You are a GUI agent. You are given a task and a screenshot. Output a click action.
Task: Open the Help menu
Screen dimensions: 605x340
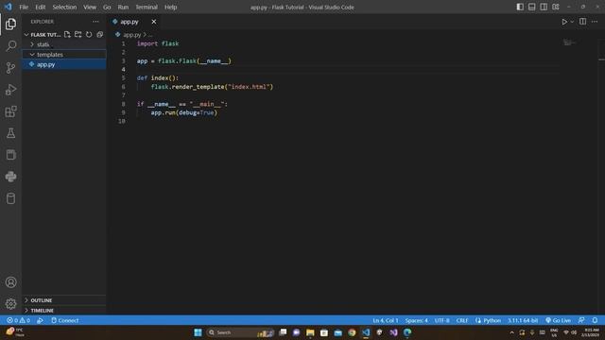coord(170,7)
